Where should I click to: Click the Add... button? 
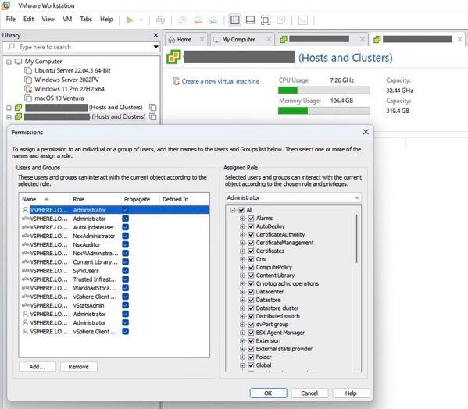point(38,367)
